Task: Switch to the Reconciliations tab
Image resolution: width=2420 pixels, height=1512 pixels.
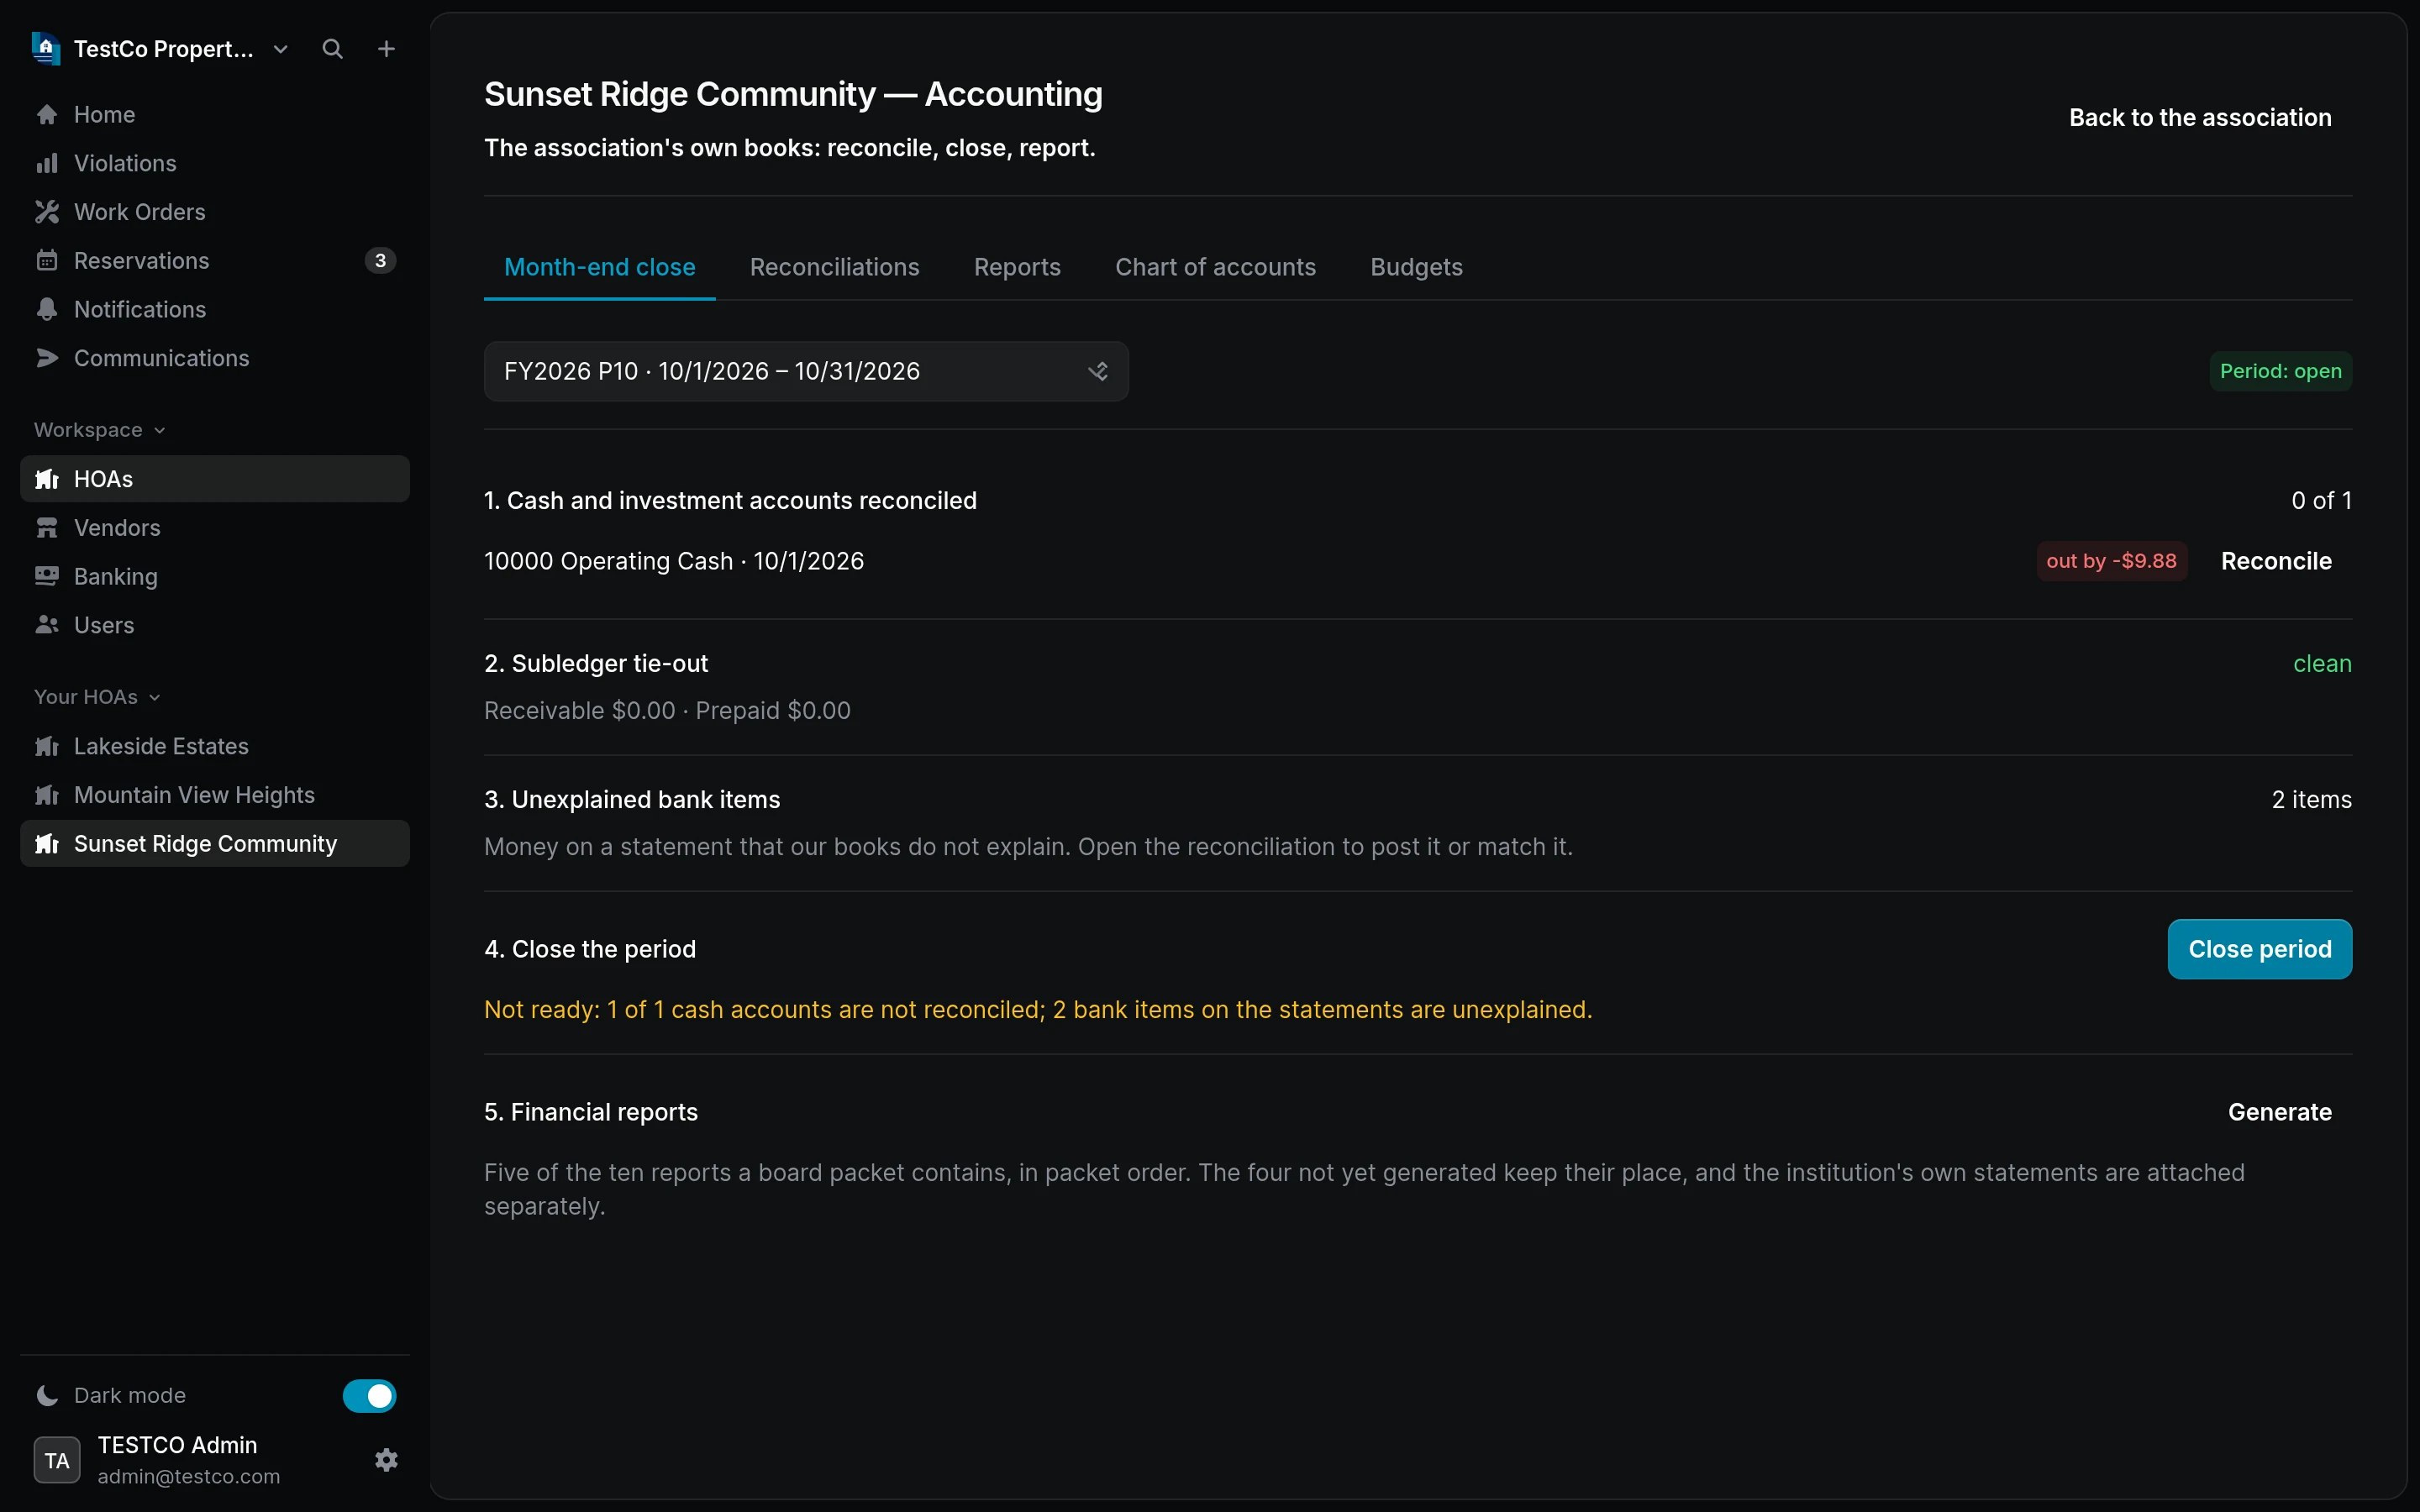Action: pos(835,267)
